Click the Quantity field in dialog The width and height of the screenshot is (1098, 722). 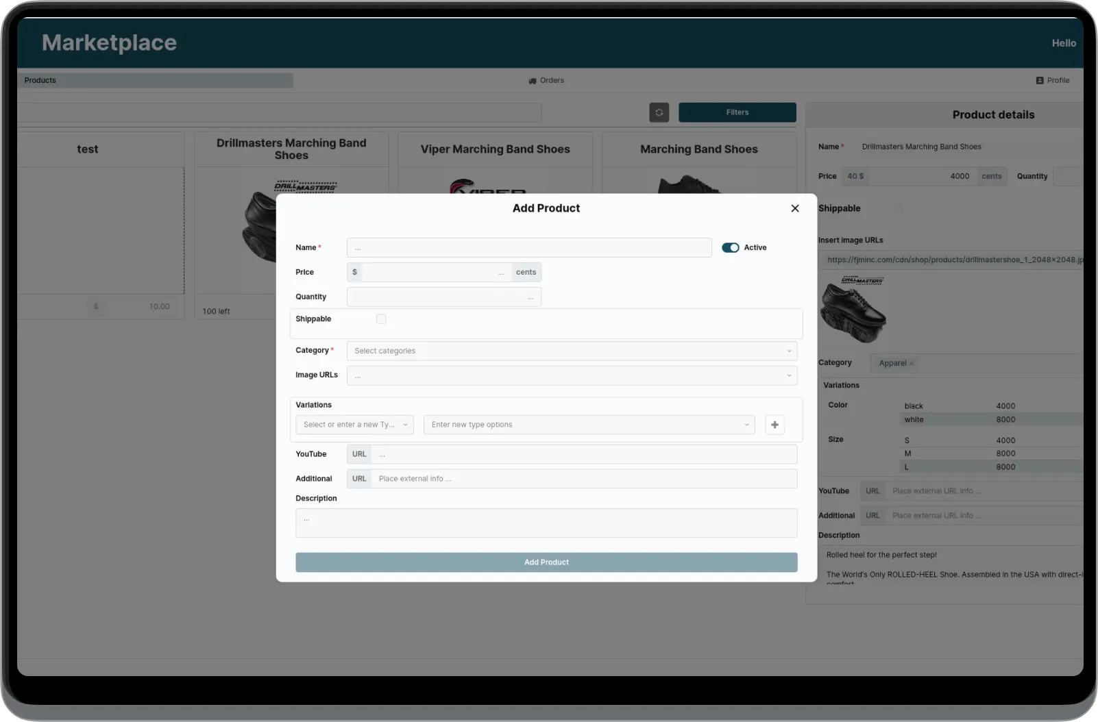pyautogui.click(x=444, y=297)
